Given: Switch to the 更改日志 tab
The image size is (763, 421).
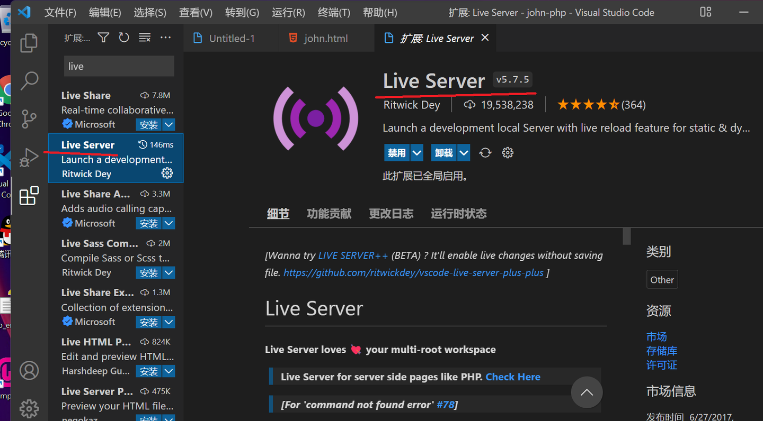Looking at the screenshot, I should (x=391, y=213).
